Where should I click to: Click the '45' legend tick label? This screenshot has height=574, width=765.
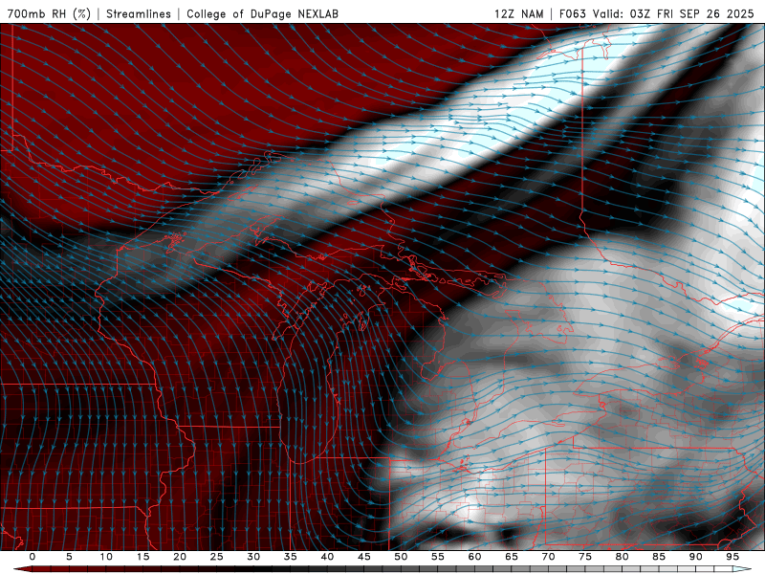[364, 557]
